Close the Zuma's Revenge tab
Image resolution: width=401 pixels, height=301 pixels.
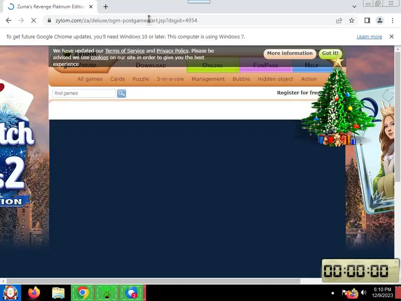(x=91, y=7)
